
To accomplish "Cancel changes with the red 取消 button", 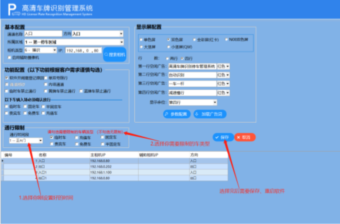I will point(245,137).
